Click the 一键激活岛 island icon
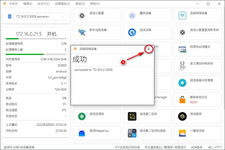This screenshot has width=225, height=150. [x=182, y=133]
